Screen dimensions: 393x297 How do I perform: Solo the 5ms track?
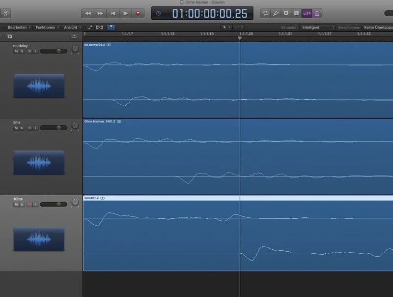(23, 128)
